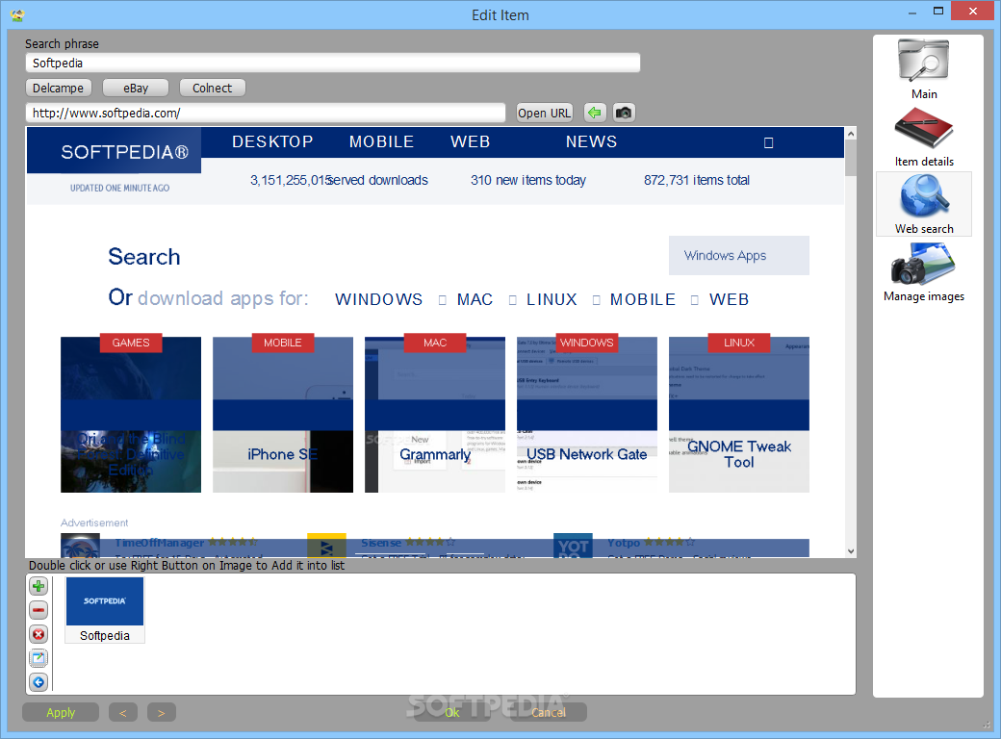
Task: Open the USB Network Gate tile
Action: (x=587, y=414)
